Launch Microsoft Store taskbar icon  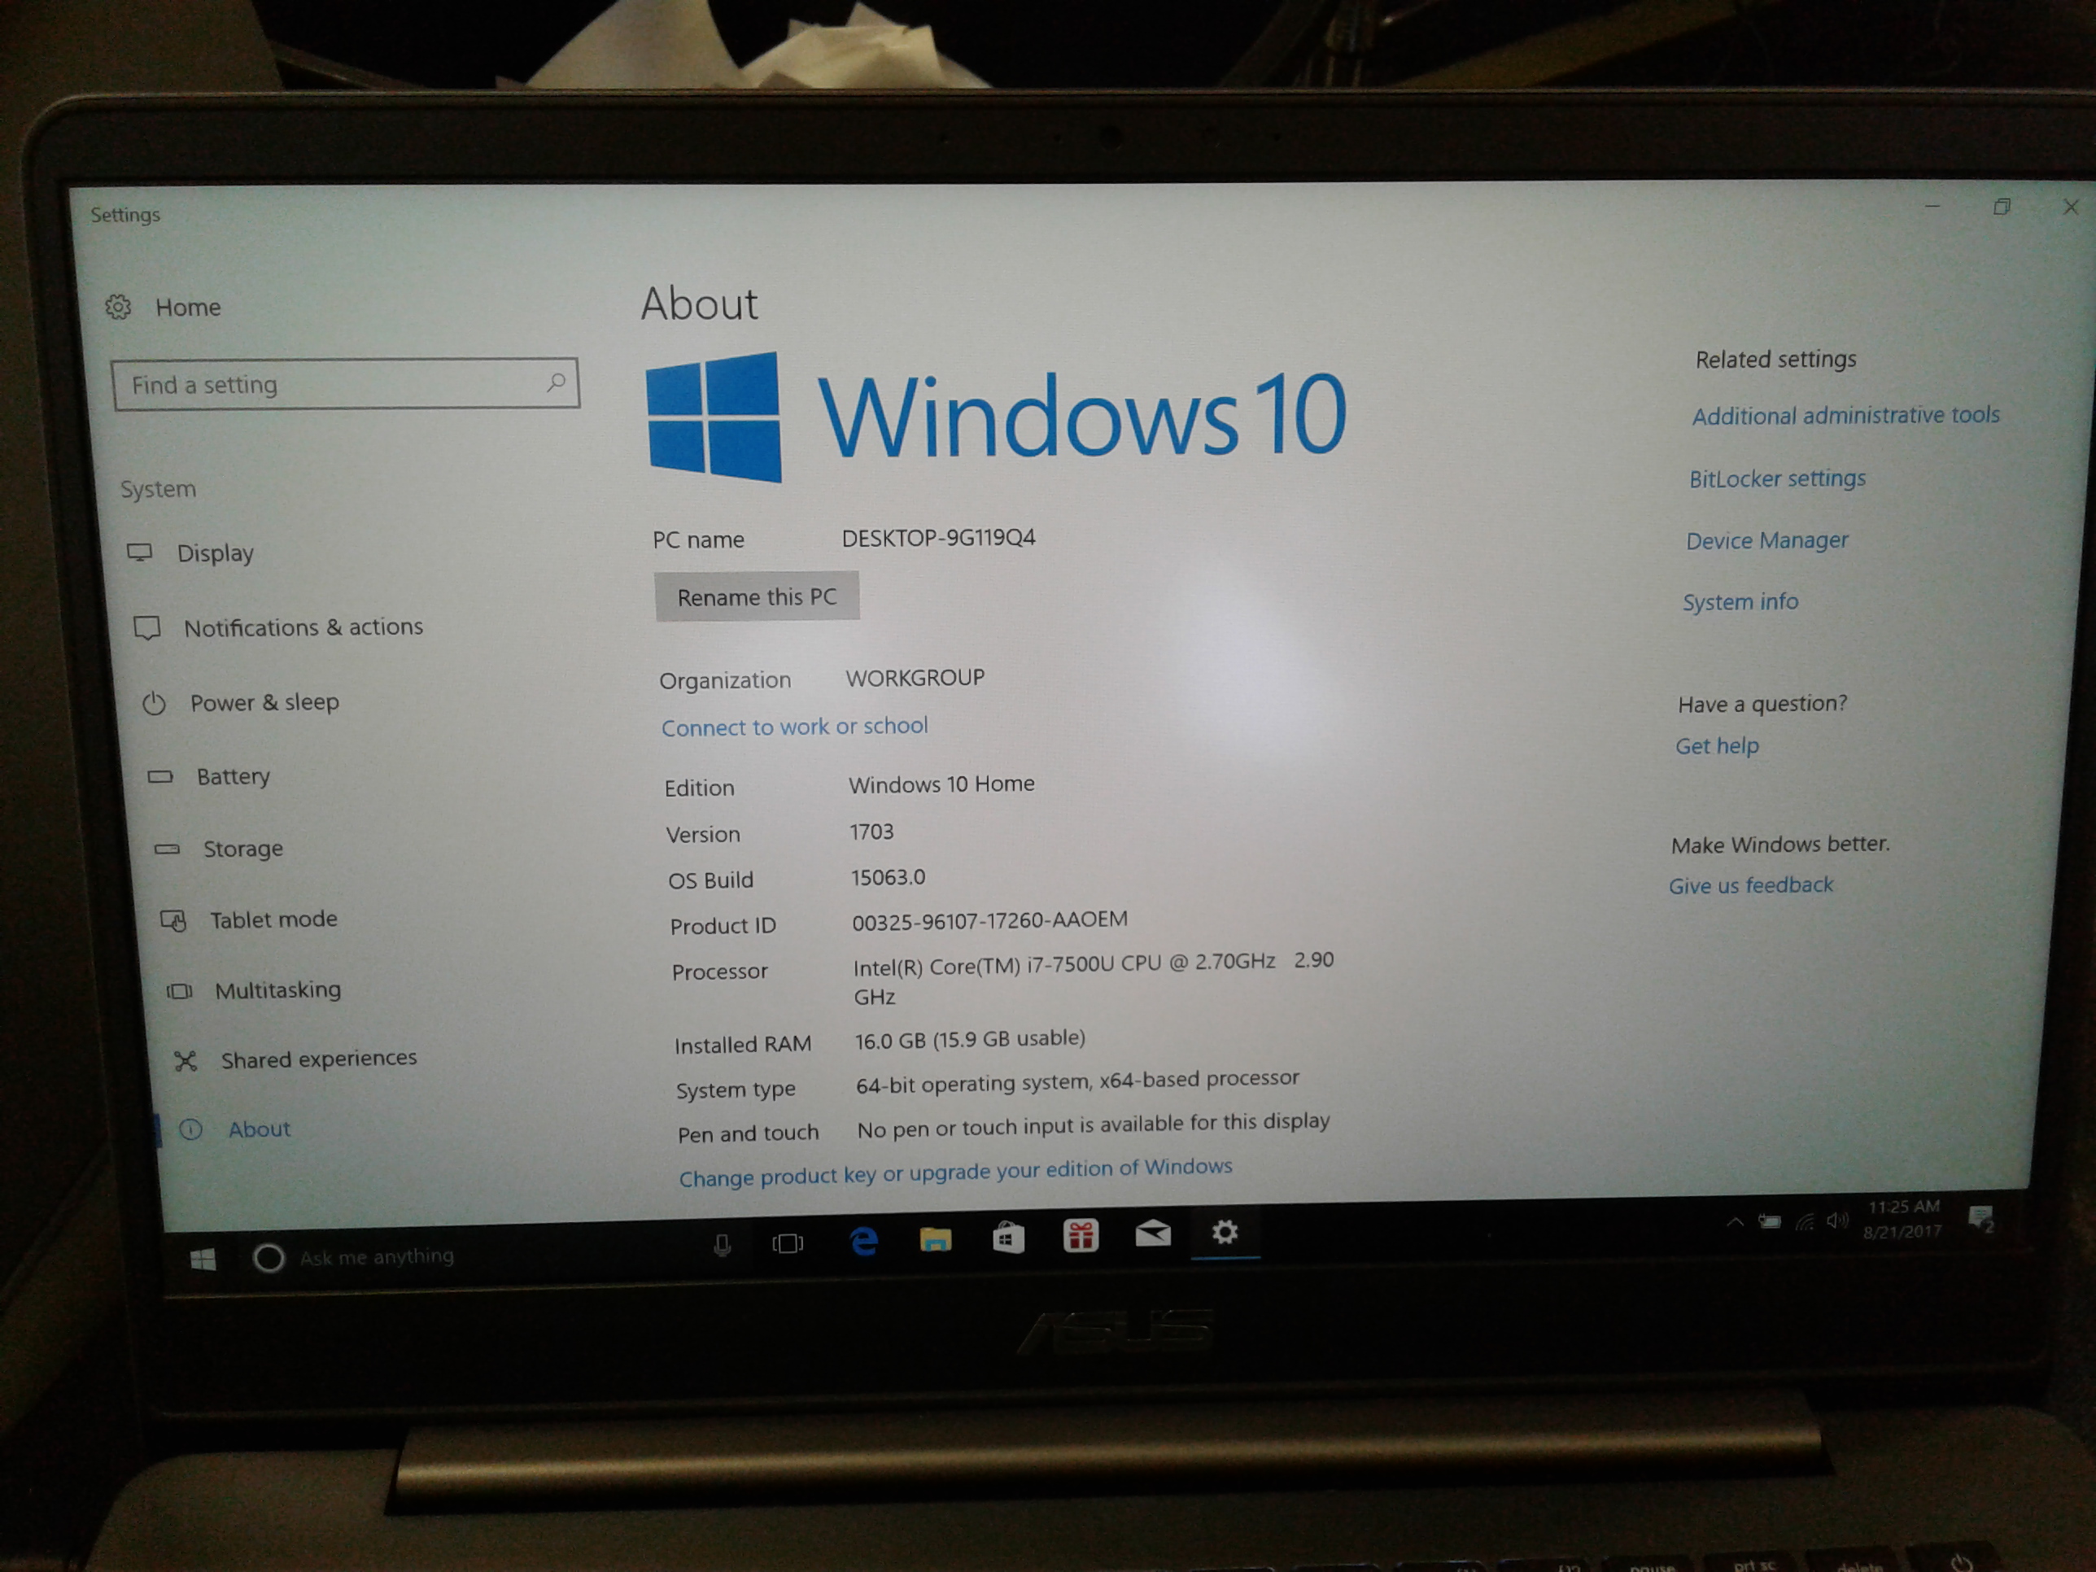[1007, 1238]
